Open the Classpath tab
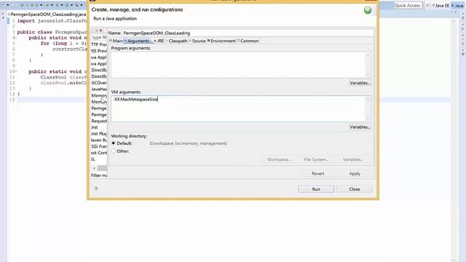466x262 pixels. (176, 41)
